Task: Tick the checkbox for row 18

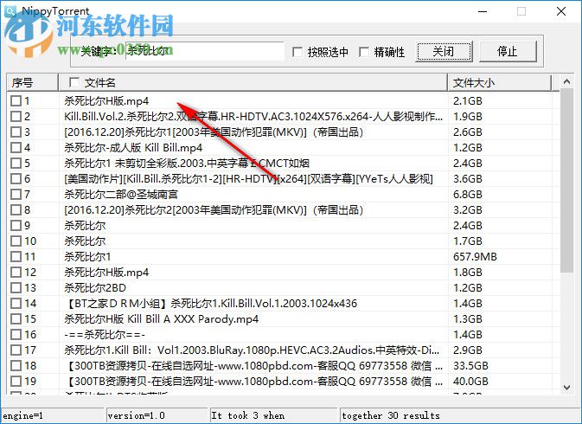Action: click(16, 366)
